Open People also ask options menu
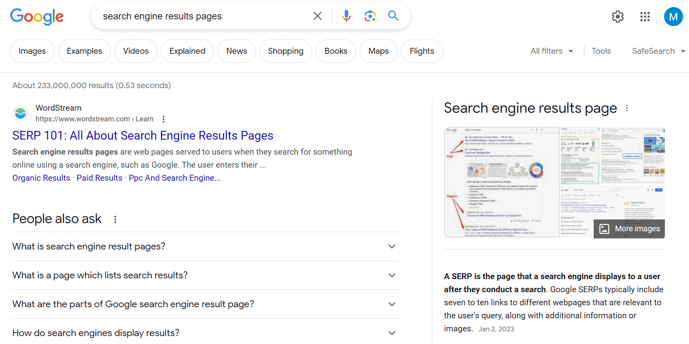Viewport: 689px width, 344px height. [115, 219]
